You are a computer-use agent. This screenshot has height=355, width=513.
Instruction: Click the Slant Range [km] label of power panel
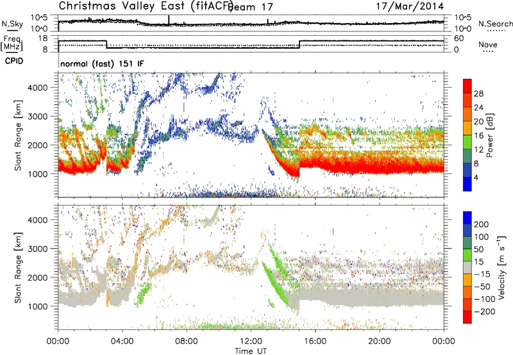pos(18,135)
